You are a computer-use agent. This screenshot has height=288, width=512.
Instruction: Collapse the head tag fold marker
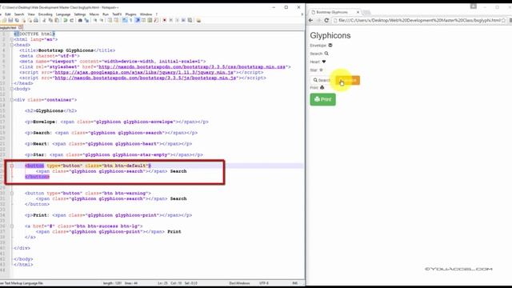(x=12, y=45)
